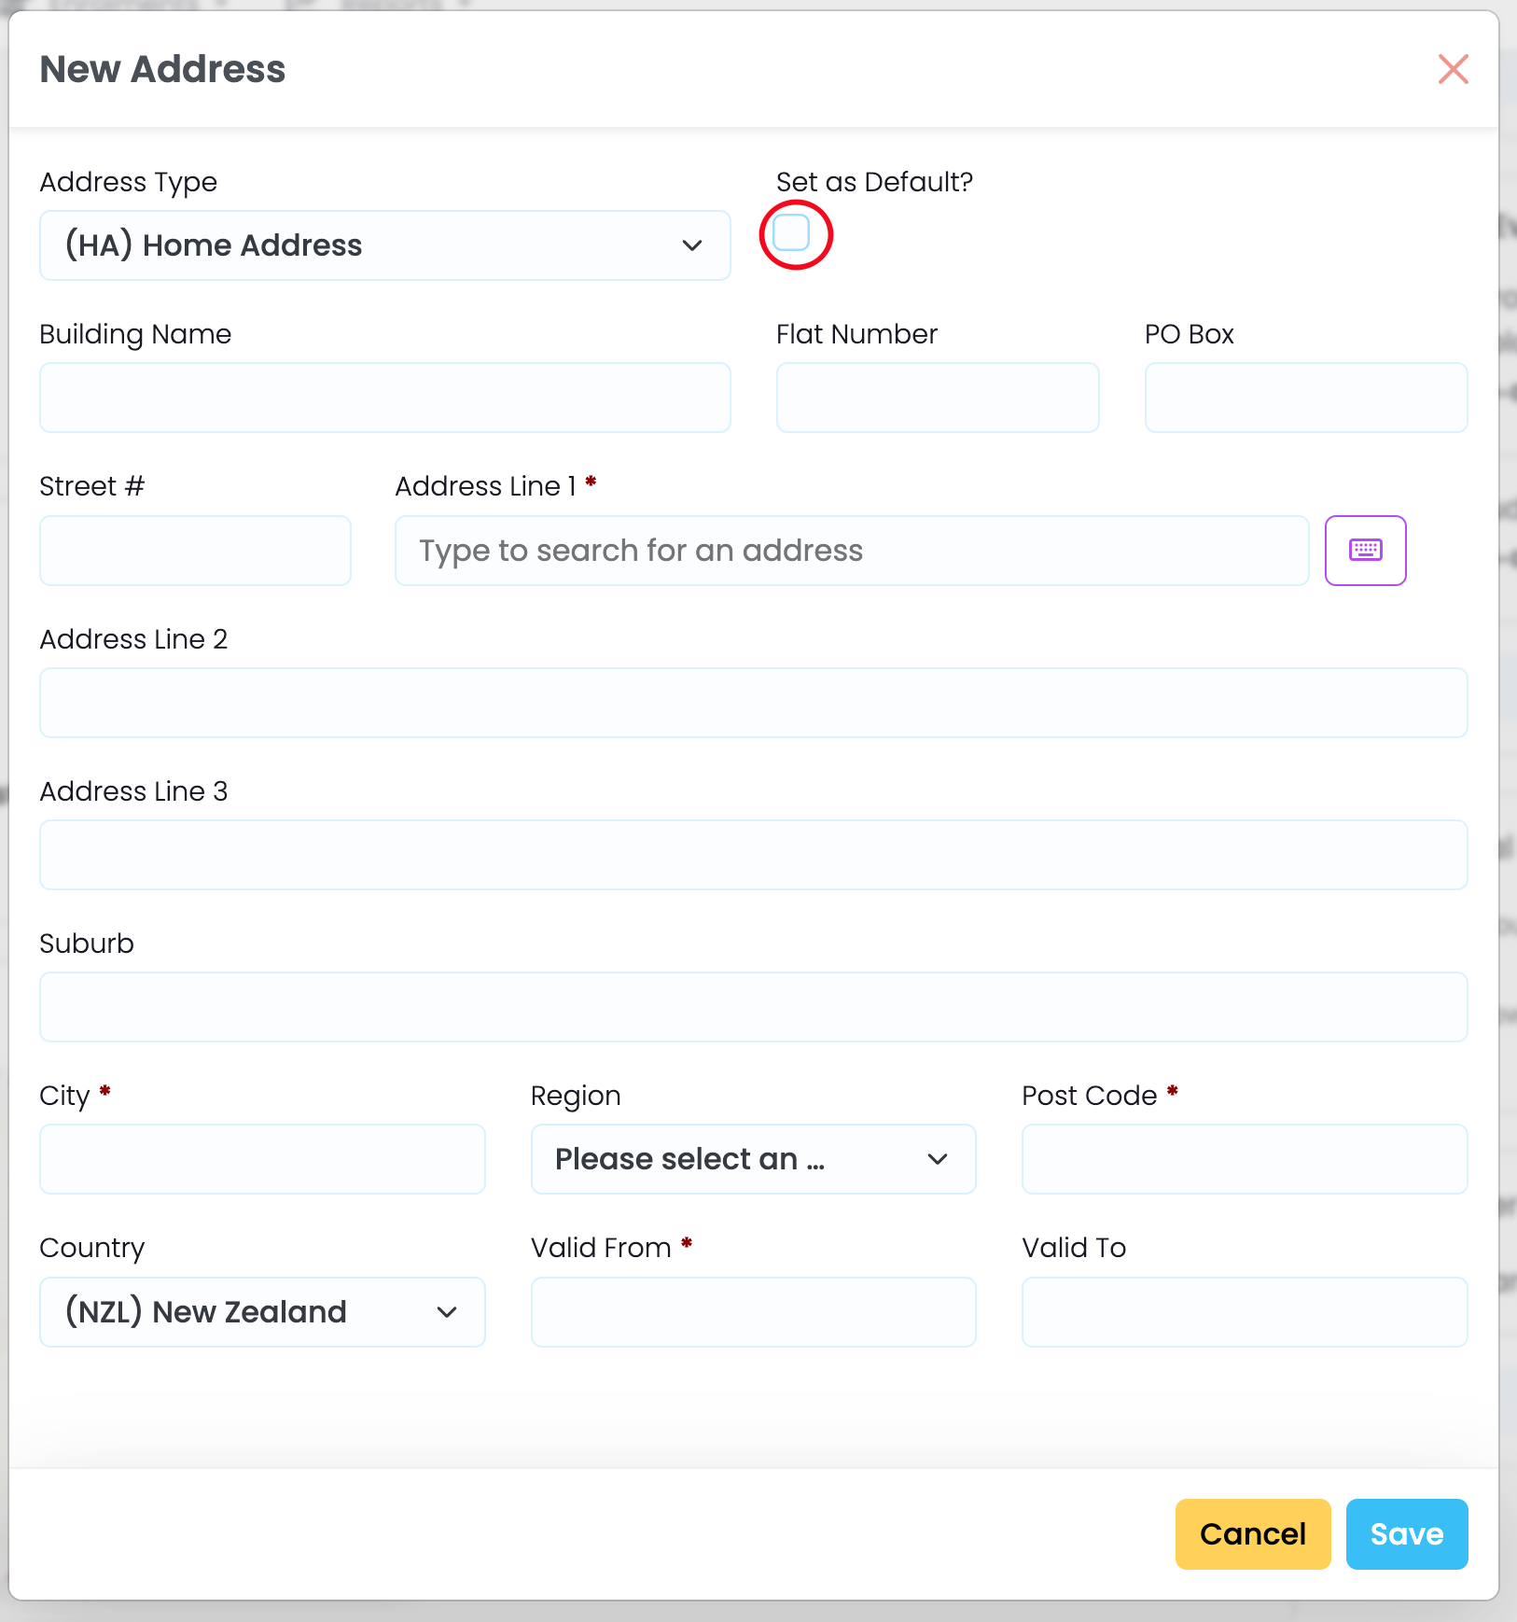This screenshot has width=1517, height=1622.
Task: Click the Street # text box
Action: tap(195, 551)
